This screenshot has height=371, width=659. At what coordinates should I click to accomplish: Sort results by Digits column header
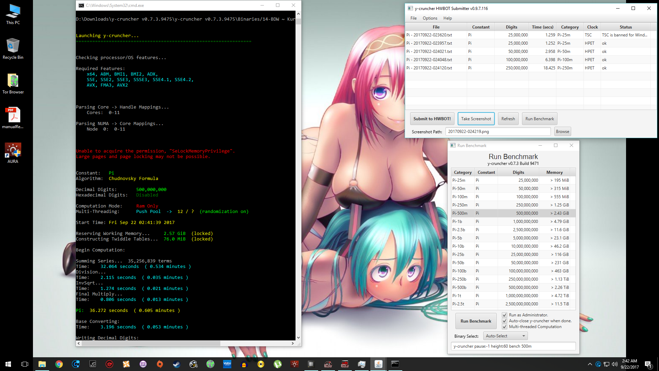[511, 27]
